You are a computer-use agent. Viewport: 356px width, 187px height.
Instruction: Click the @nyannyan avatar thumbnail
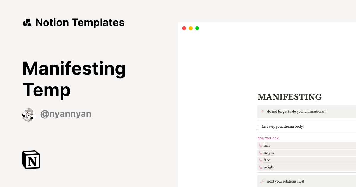(29, 115)
